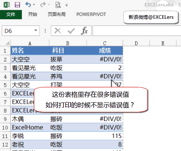Cancel formula entry with X icon
The width and height of the screenshot is (181, 151).
tap(58, 31)
